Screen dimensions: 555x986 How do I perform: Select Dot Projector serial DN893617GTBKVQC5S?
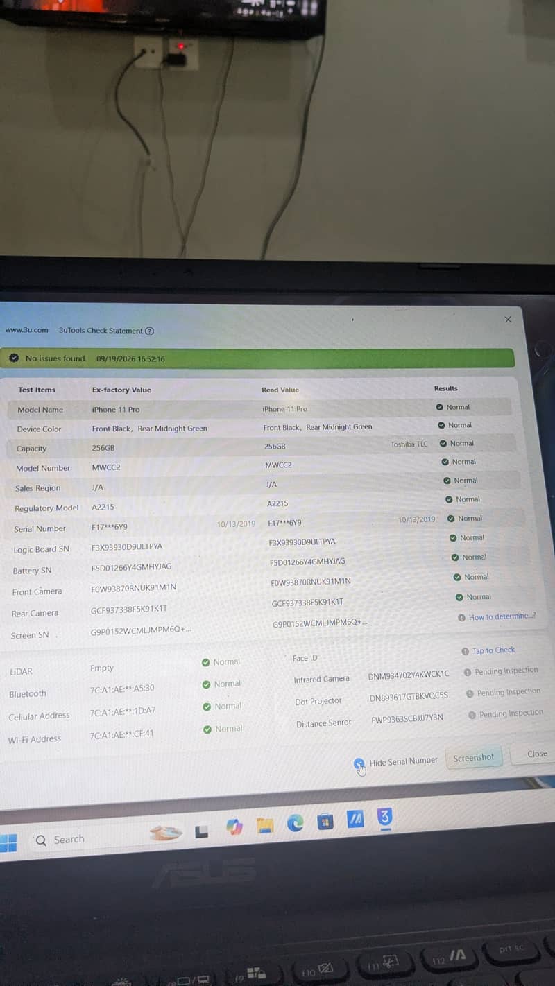409,695
